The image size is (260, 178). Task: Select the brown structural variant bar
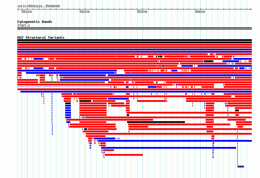tap(72, 82)
